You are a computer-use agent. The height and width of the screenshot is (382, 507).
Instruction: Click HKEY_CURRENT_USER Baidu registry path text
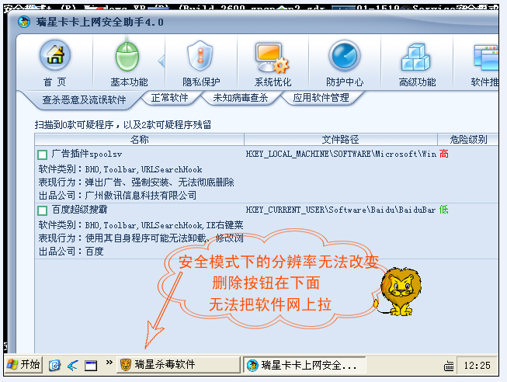pyautogui.click(x=341, y=210)
